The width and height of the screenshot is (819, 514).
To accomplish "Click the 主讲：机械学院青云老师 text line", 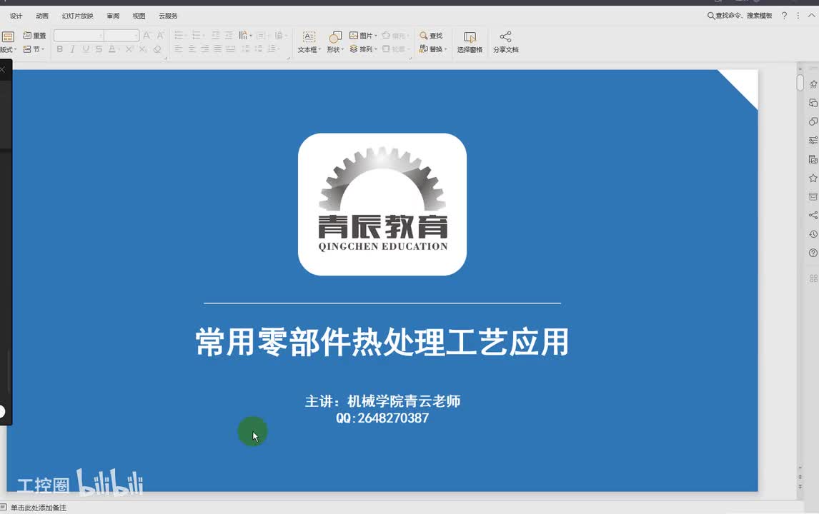I will [x=382, y=400].
